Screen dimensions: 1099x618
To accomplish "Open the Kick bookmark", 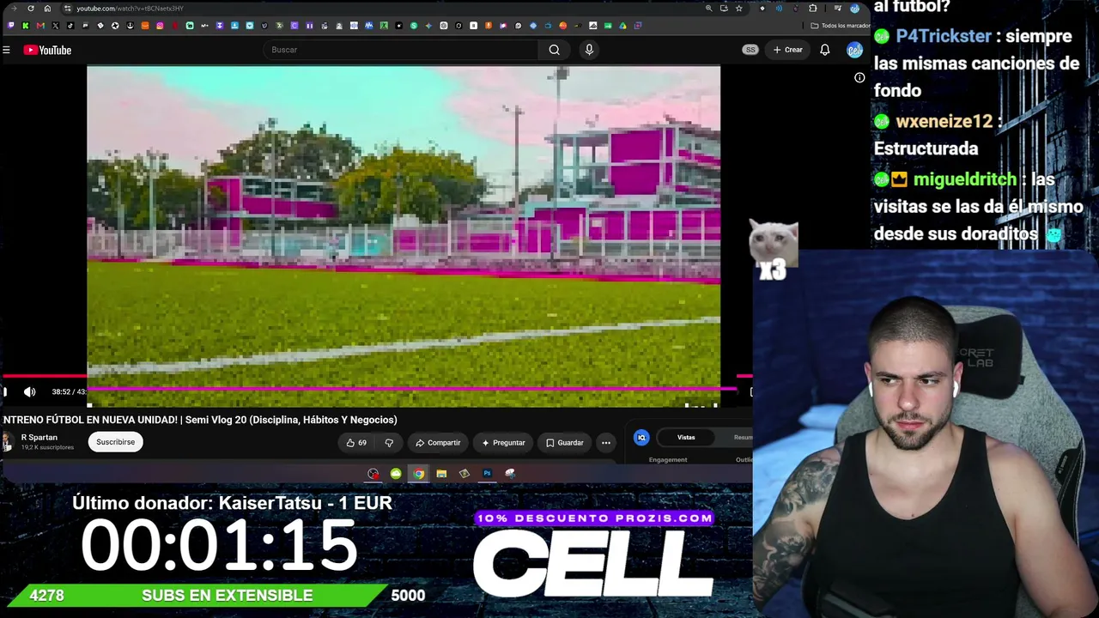I will [x=25, y=26].
